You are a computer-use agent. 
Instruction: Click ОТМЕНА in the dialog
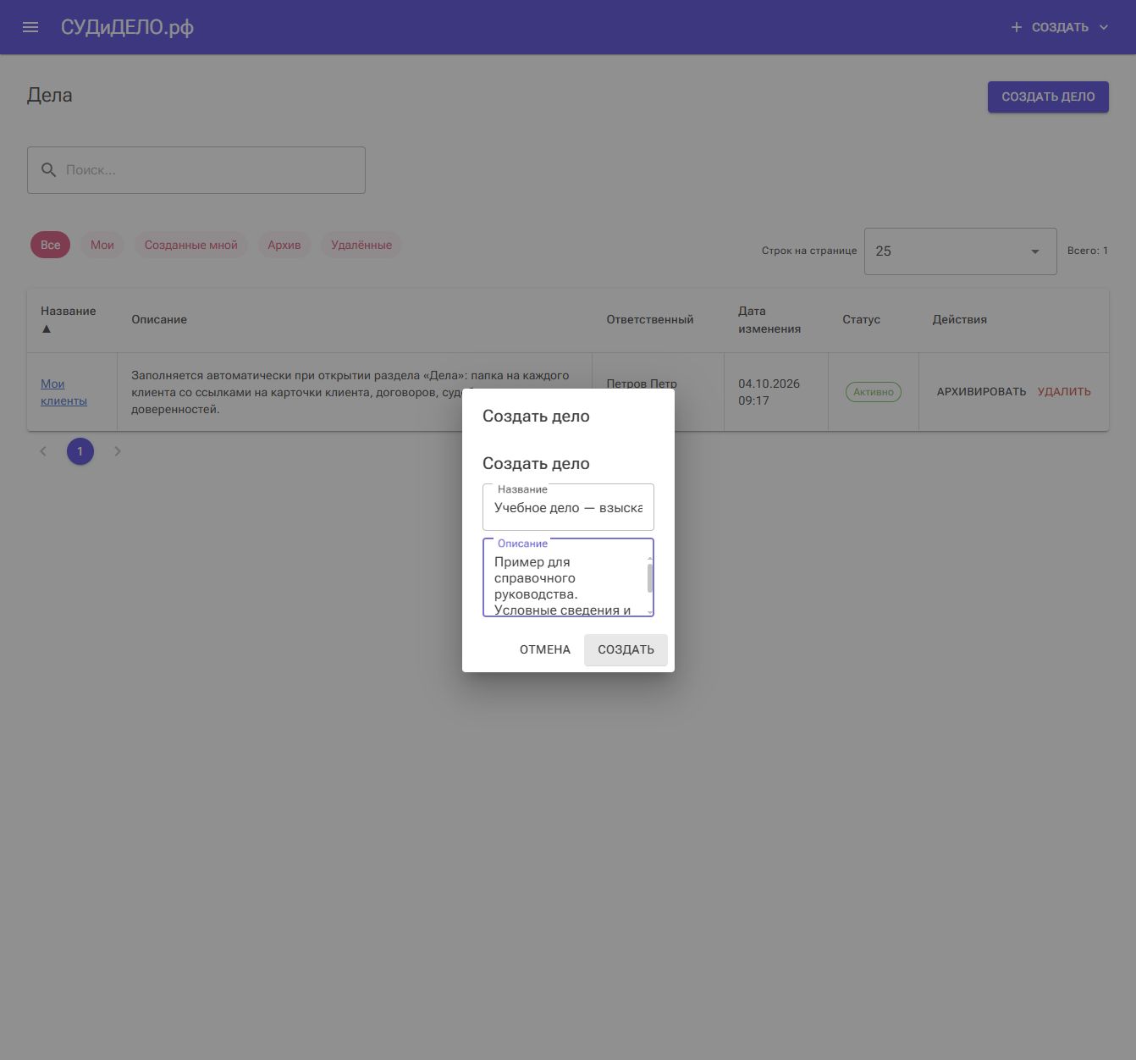point(545,650)
